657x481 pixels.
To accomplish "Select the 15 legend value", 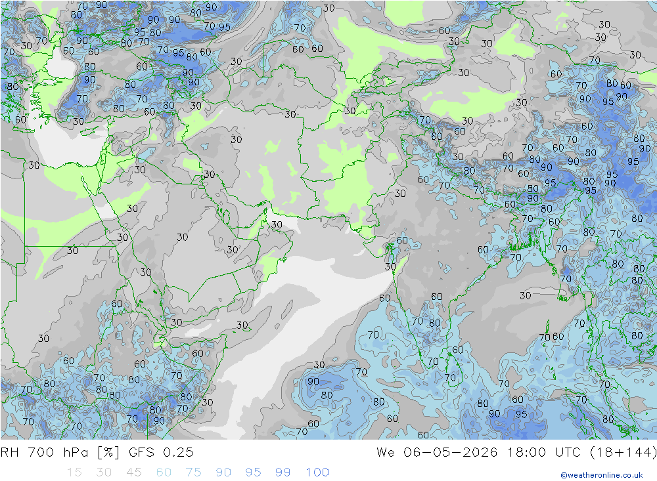I will click(x=74, y=472).
